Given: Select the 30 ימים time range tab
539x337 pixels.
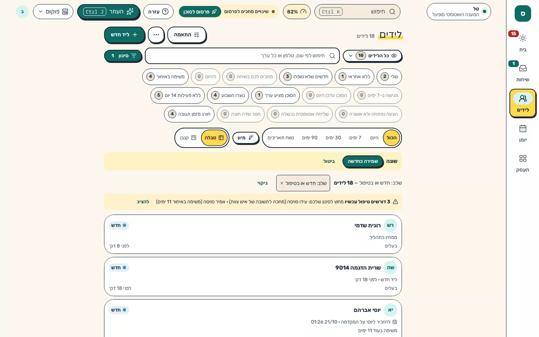Looking at the screenshot, I should 333,138.
